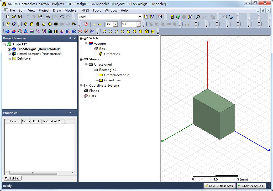Select the Draw box tool
The width and height of the screenshot is (273, 191).
[x=26, y=24]
